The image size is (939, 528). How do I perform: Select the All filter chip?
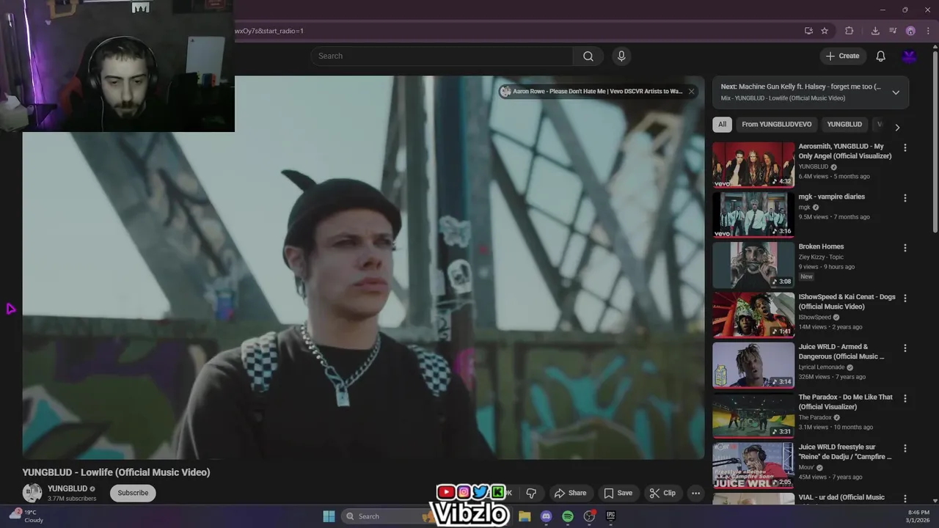722,125
